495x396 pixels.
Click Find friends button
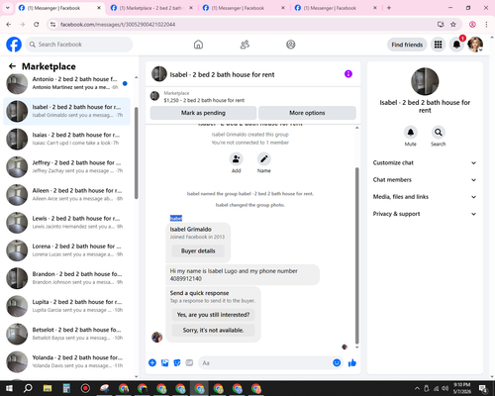[x=407, y=45]
